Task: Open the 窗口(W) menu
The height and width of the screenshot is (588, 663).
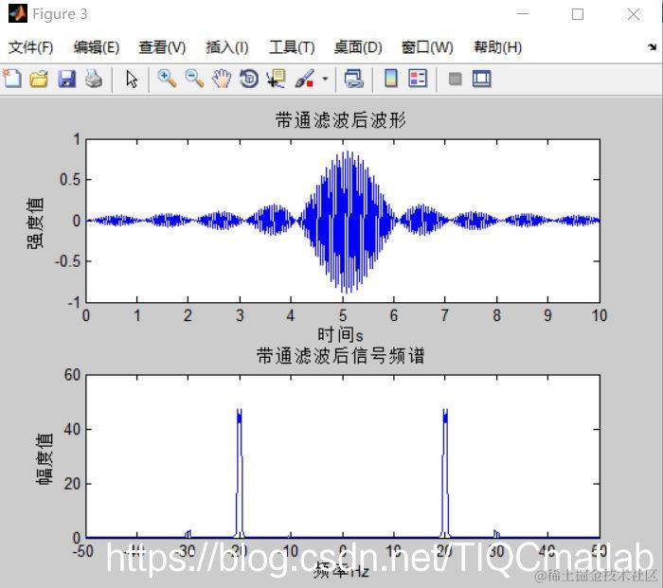Action: 427,47
